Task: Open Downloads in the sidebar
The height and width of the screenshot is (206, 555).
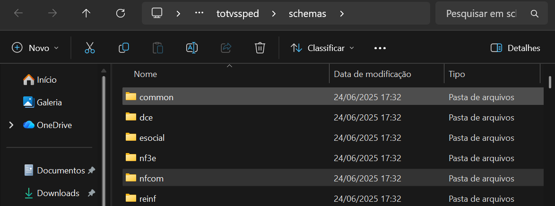Action: (x=58, y=193)
